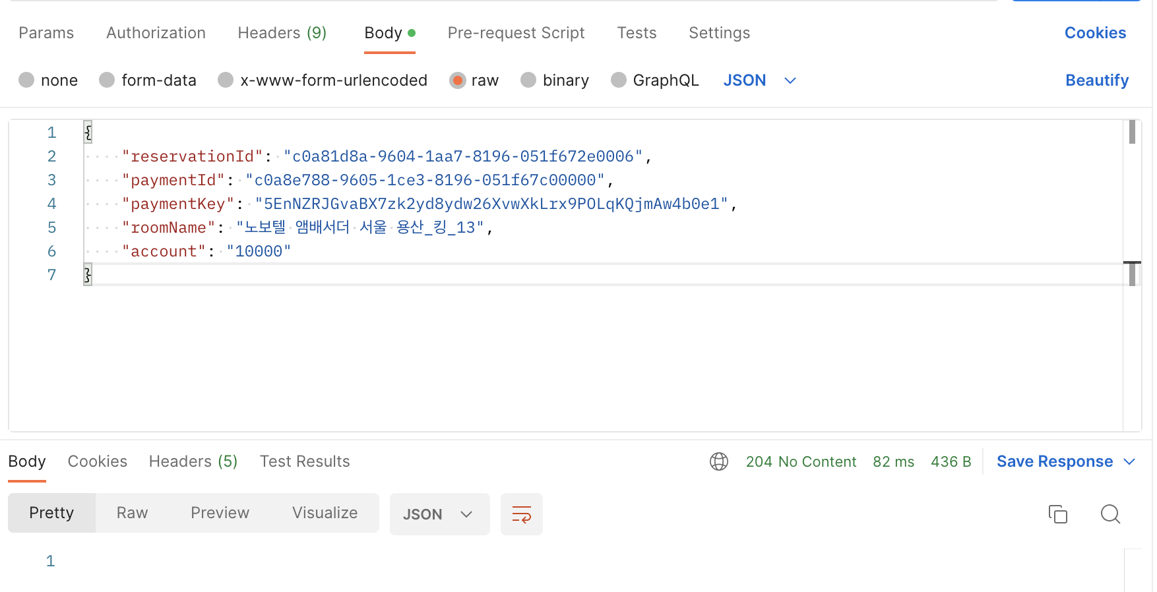The width and height of the screenshot is (1157, 592).
Task: Open the Pre-request Script tab
Action: 516,33
